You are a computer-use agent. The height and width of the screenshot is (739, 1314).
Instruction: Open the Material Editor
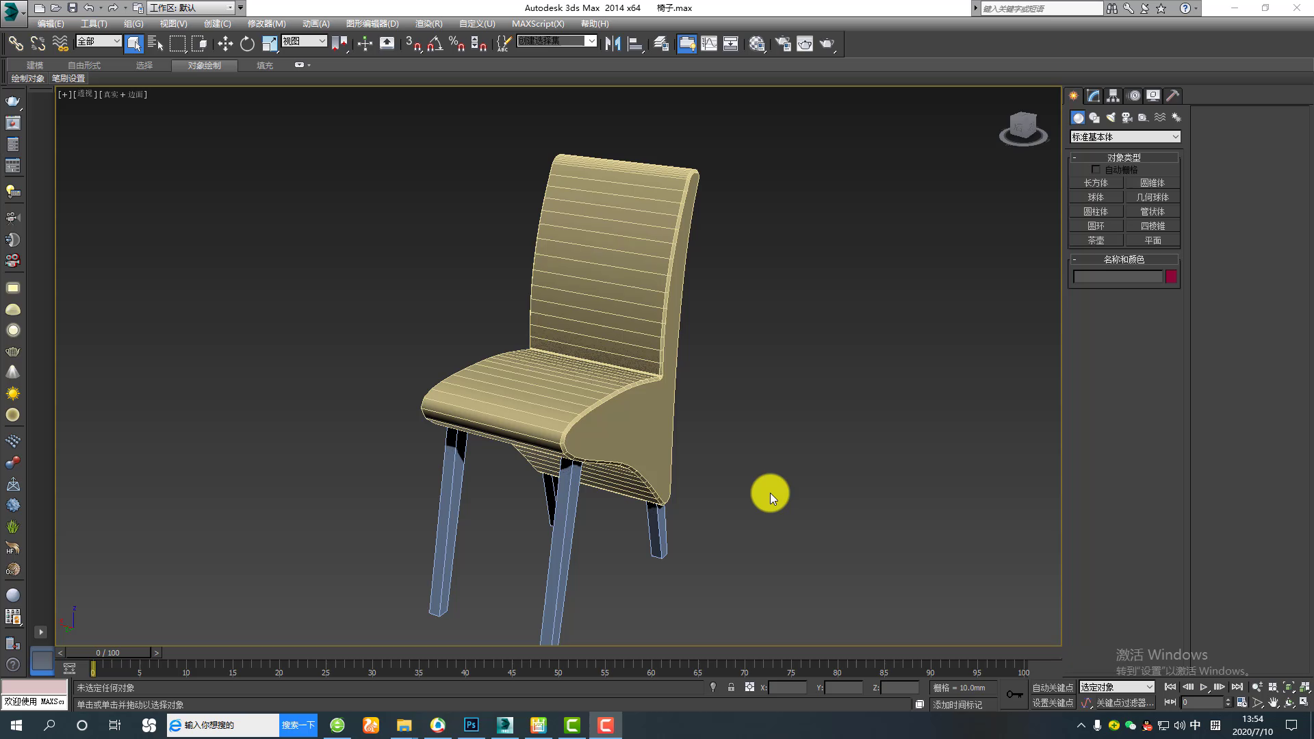click(x=757, y=44)
